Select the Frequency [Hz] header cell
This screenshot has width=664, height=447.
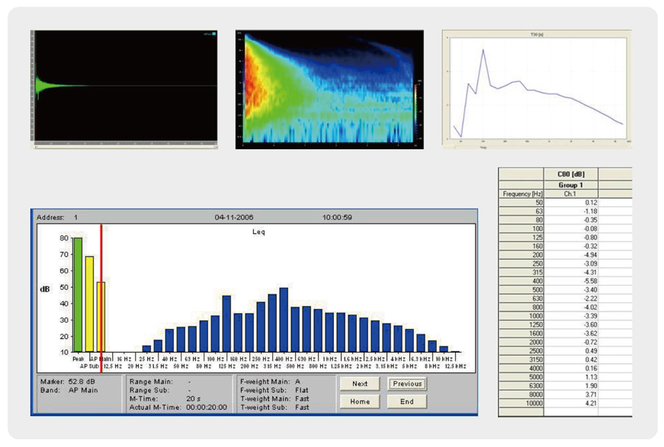click(521, 193)
